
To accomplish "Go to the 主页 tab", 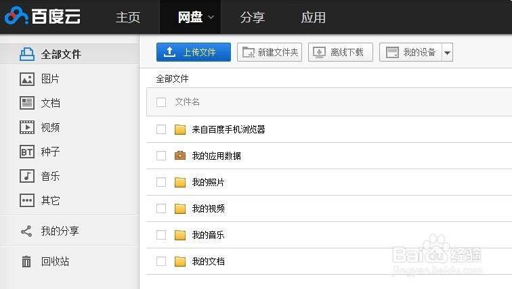I will (128, 18).
